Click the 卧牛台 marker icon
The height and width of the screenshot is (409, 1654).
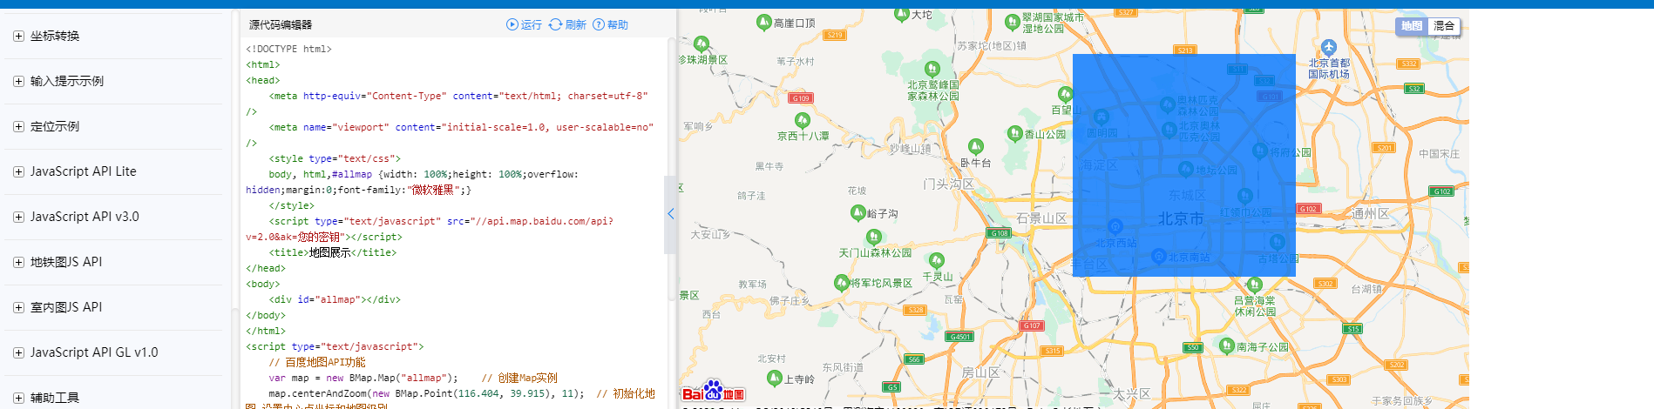(x=975, y=147)
